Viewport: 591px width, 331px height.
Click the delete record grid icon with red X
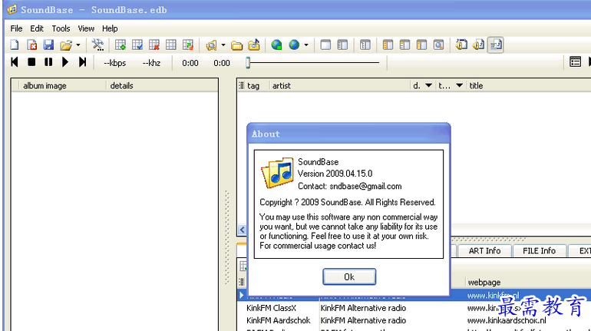point(154,45)
